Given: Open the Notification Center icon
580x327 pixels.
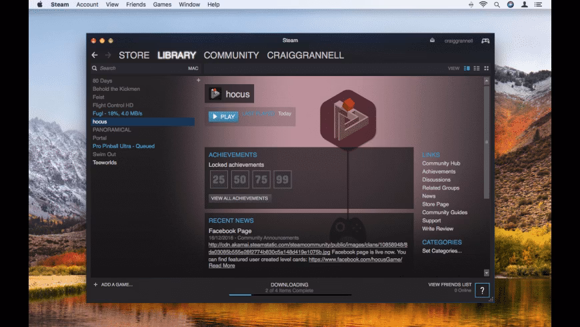Looking at the screenshot, I should coord(538,5).
